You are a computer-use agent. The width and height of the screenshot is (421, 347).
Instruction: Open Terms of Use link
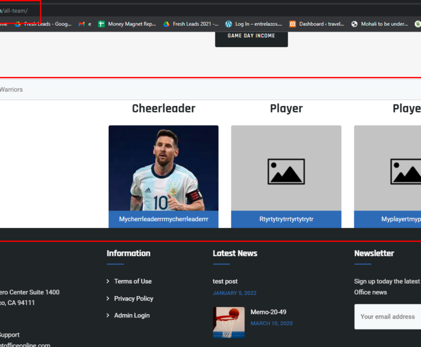133,281
